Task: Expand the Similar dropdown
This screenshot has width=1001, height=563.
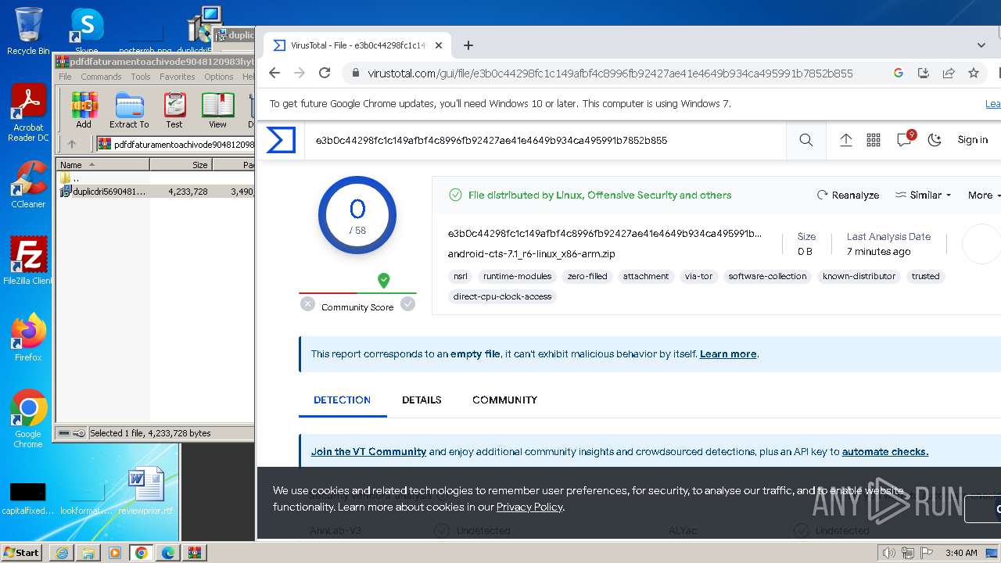Action: [924, 195]
